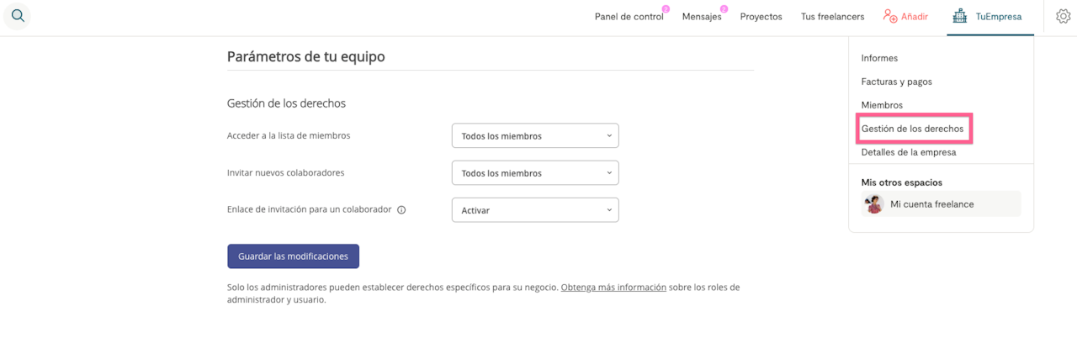Click the Acceder a la lista de miembros label

[x=289, y=135]
